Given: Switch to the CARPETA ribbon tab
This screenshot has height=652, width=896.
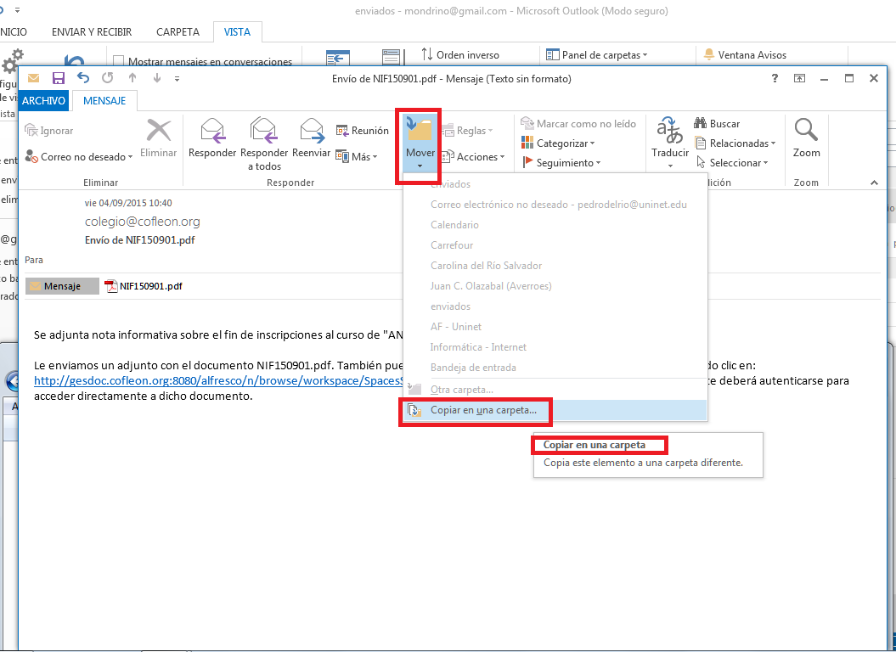Looking at the screenshot, I should coord(178,32).
